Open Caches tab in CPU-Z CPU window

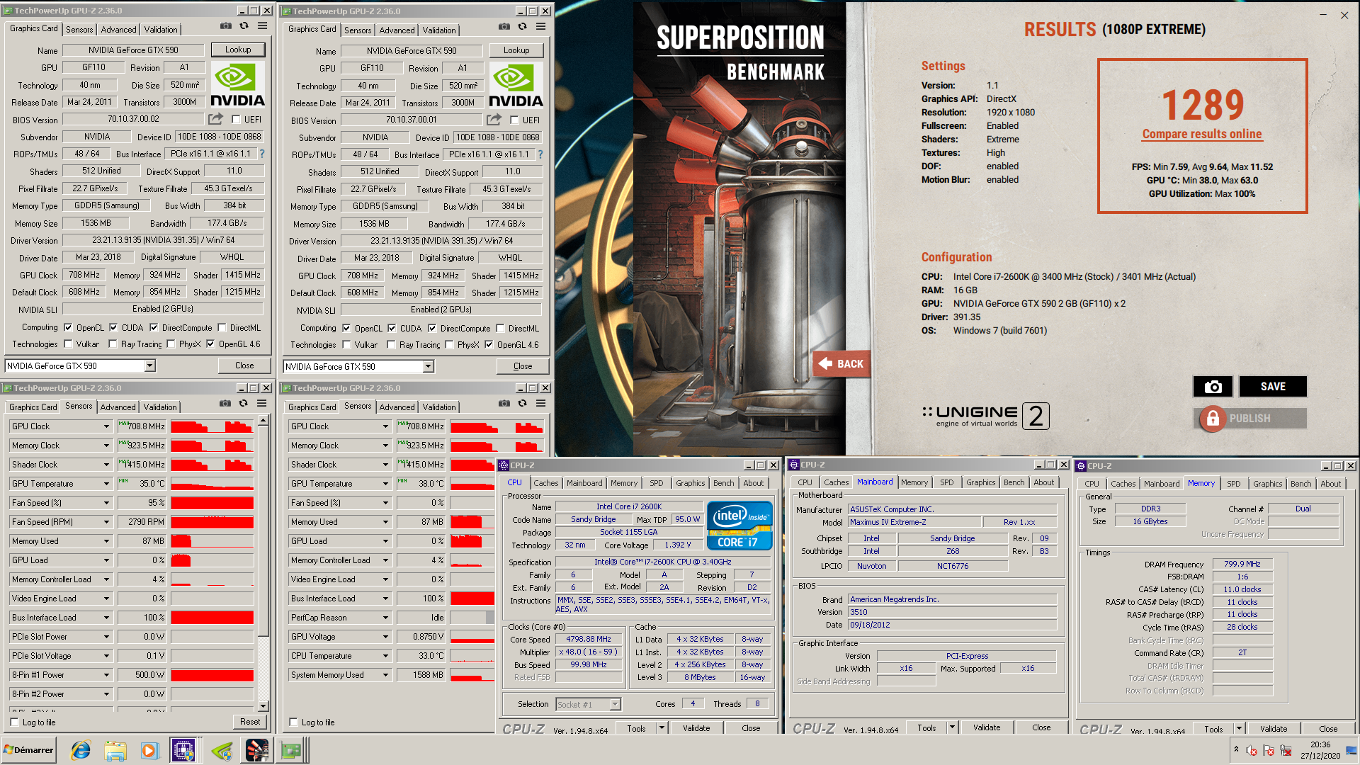pos(545,483)
